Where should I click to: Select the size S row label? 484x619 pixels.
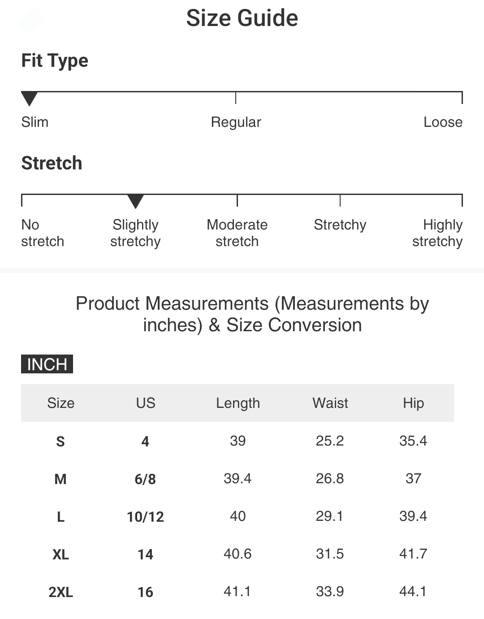(x=60, y=442)
